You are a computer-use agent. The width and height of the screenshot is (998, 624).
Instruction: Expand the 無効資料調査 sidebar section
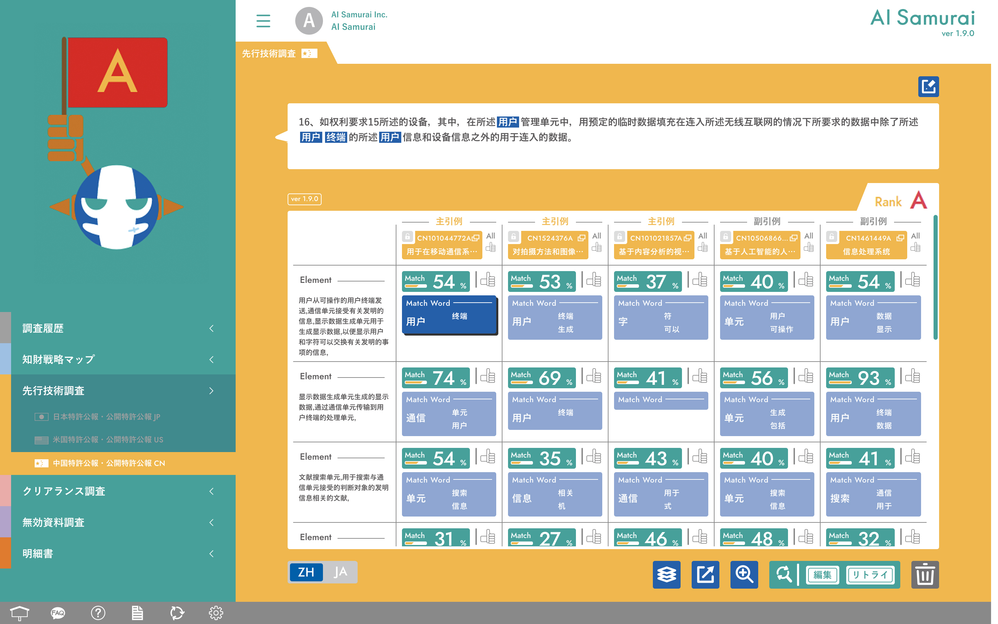click(x=123, y=522)
